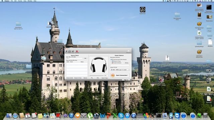Click the headphones preview image
Viewport: 214px width, 120px height.
pos(99,65)
